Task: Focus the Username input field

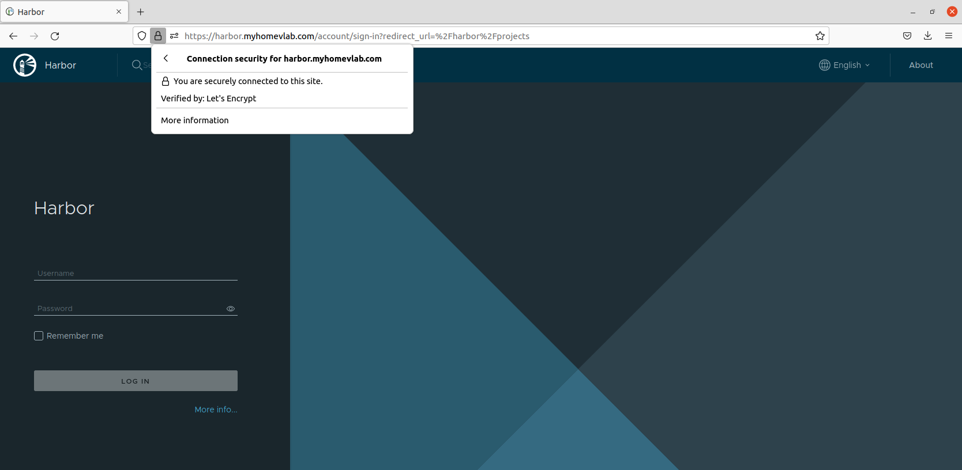Action: [136, 274]
